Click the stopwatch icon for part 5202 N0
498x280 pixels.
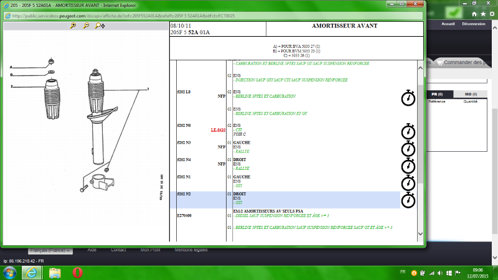408,131
